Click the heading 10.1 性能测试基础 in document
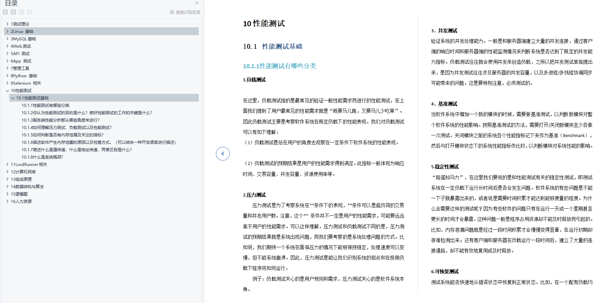602x303 pixels. tap(273, 46)
